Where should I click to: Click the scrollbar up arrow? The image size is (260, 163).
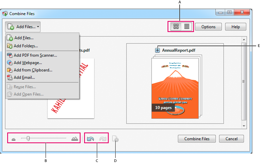tap(244, 40)
